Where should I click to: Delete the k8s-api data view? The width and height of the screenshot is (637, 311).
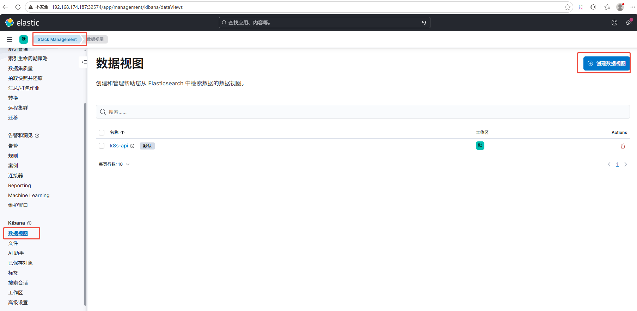tap(623, 146)
